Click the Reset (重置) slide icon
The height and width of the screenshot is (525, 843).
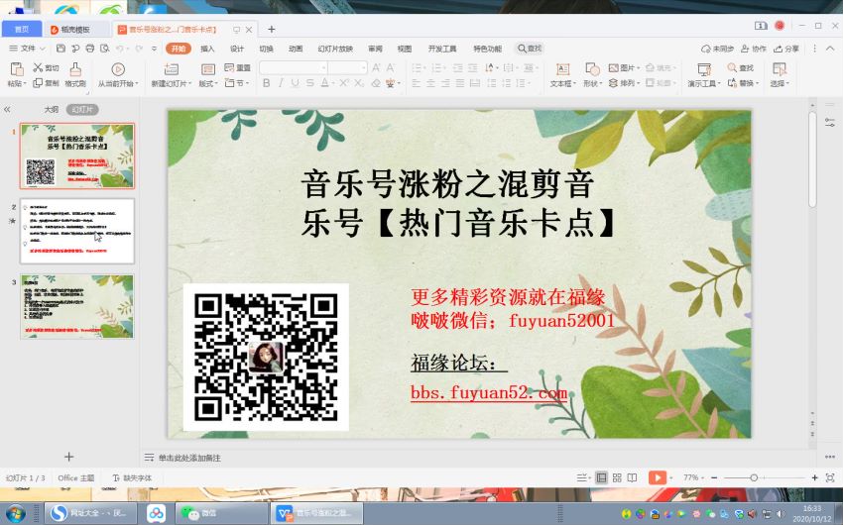coord(229,67)
